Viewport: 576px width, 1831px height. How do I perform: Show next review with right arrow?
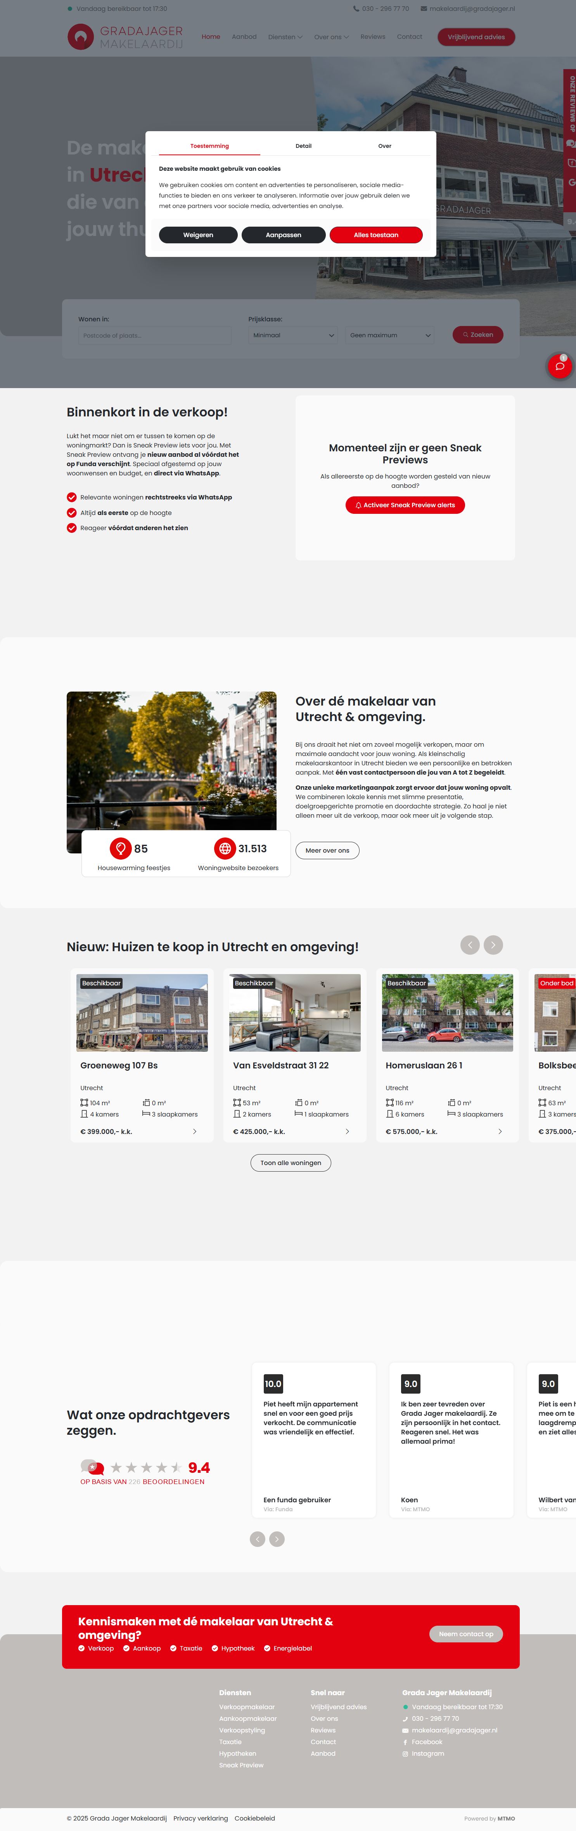pos(277,1539)
